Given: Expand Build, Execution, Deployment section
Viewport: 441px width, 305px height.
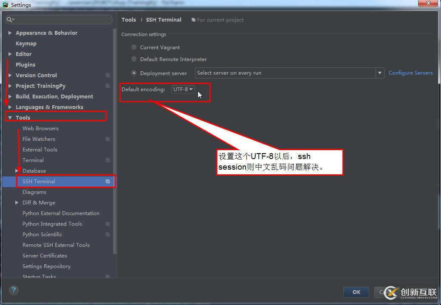Looking at the screenshot, I should tap(10, 96).
